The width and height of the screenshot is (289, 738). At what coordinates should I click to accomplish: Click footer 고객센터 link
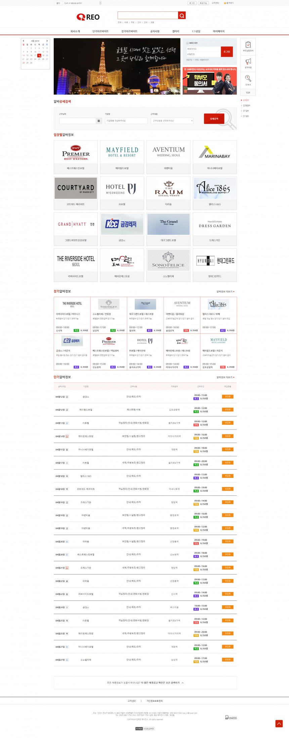tap(132, 701)
